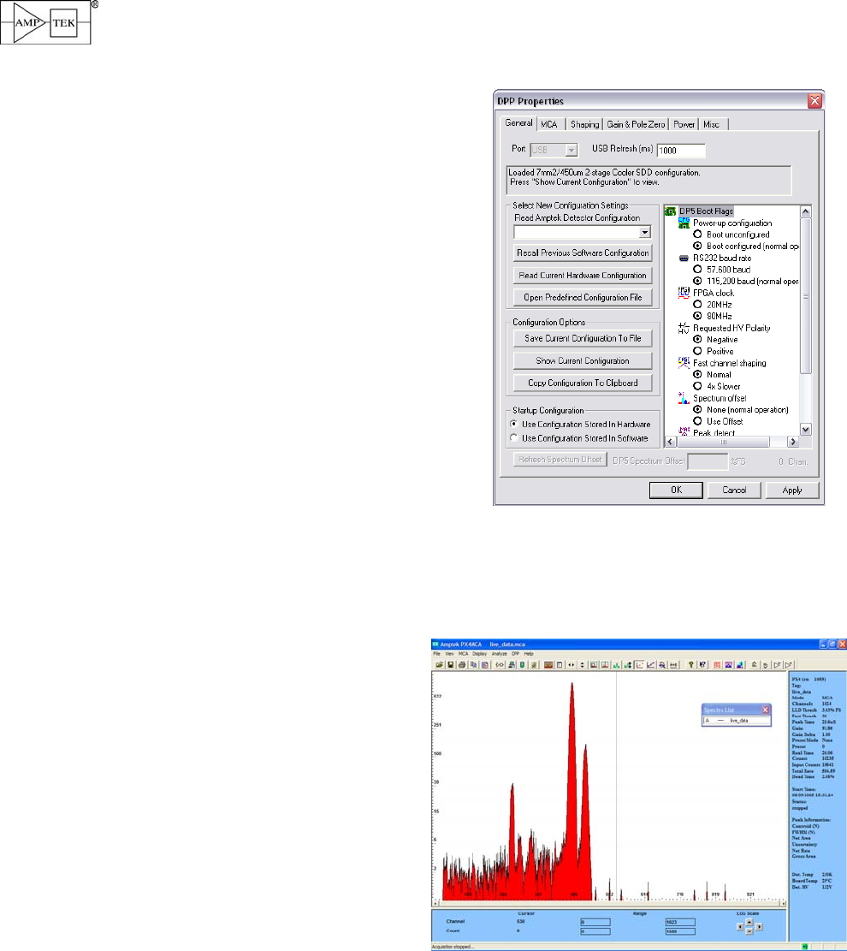Click boot flags list scroll down arrow

click(806, 430)
